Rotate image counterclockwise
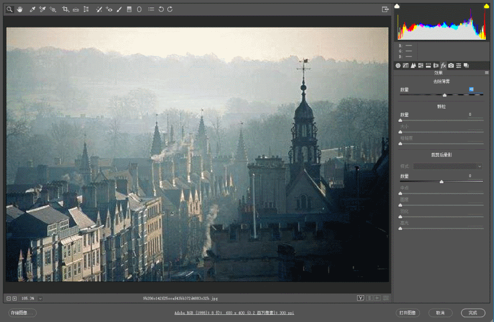Viewport: 494px width, 322px height. 161,9
